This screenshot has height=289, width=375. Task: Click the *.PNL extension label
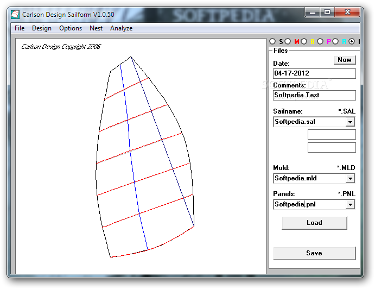click(x=347, y=194)
